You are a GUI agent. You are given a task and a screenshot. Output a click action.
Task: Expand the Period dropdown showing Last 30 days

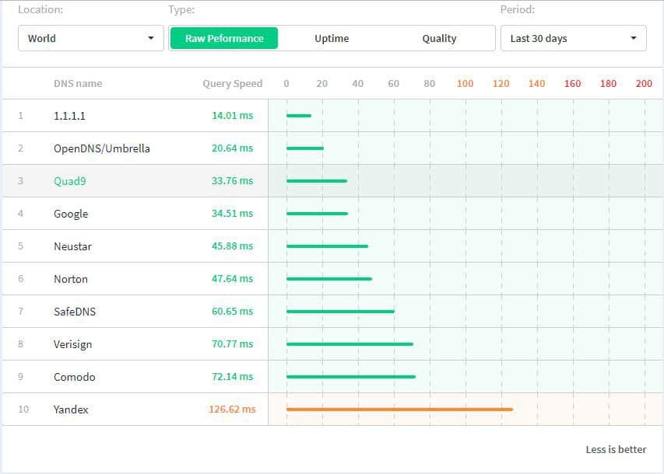tap(573, 38)
